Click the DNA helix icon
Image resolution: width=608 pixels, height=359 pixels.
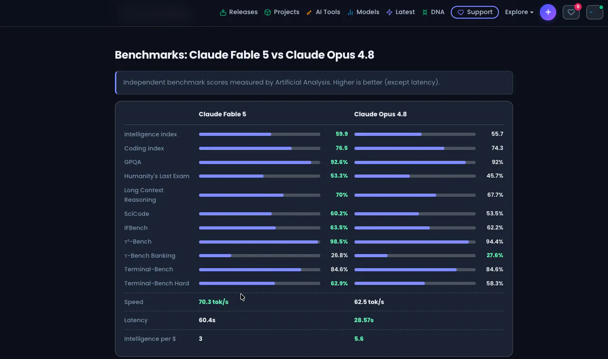[425, 12]
